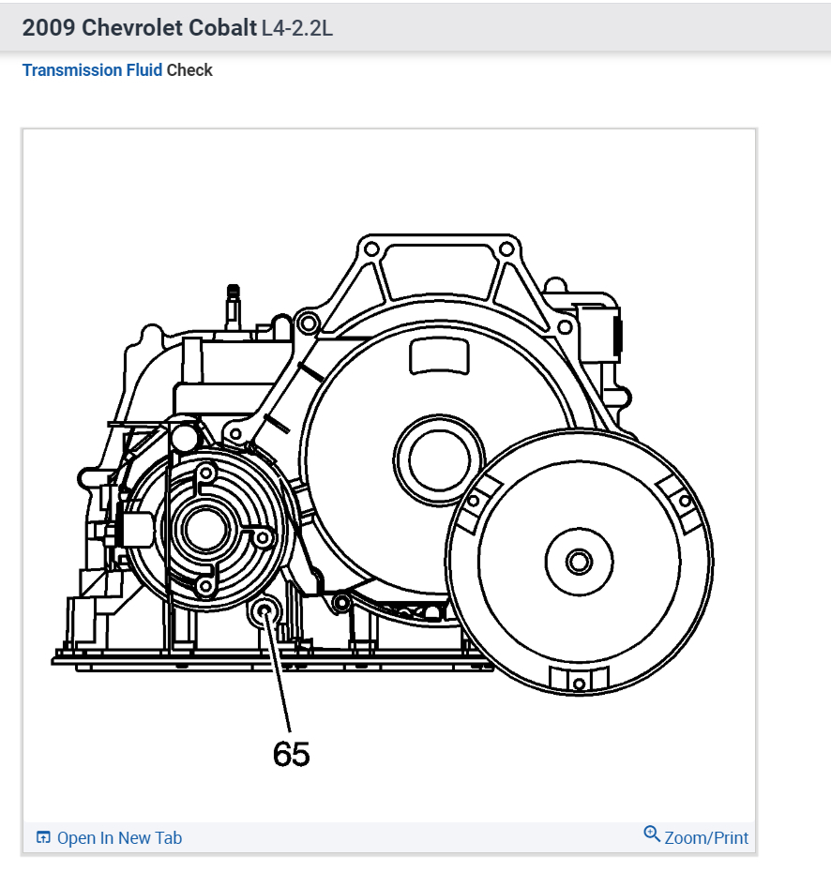
Task: Open the Transmission Fluid link
Action: (x=92, y=69)
